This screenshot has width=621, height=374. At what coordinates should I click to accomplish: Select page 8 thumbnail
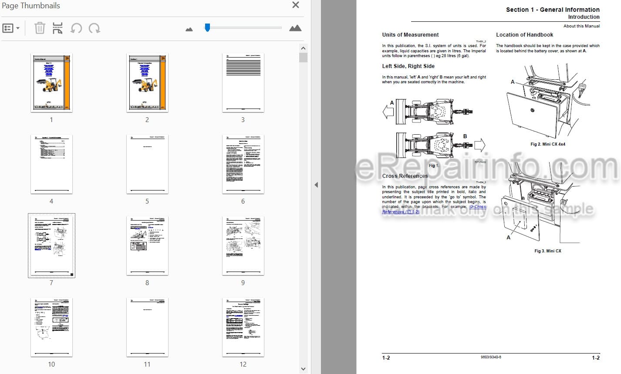click(147, 245)
